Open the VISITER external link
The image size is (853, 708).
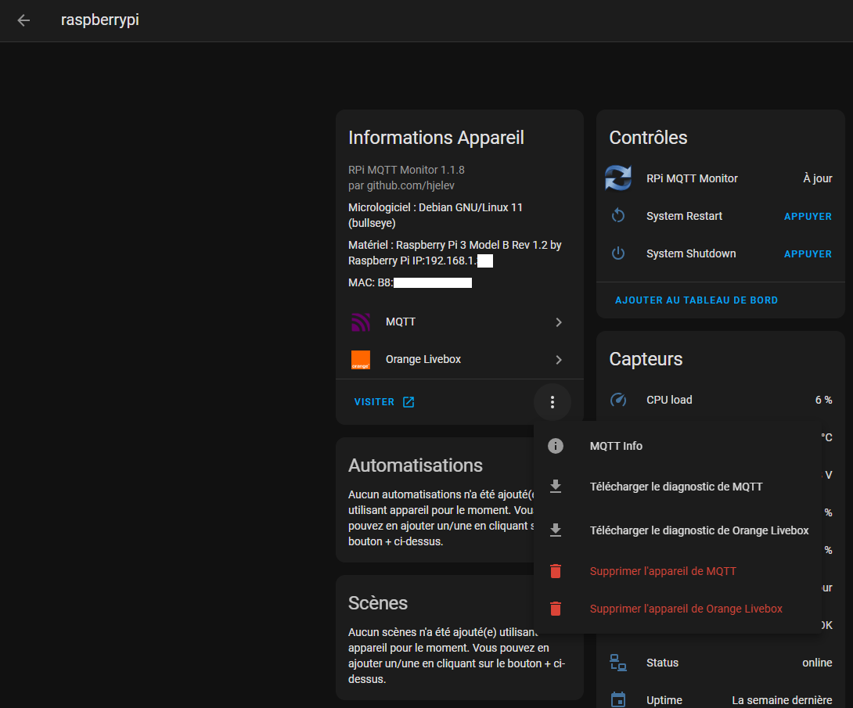click(x=384, y=402)
